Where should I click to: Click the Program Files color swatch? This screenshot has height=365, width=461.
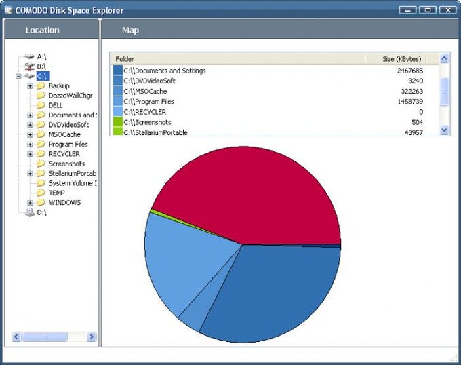(x=118, y=101)
